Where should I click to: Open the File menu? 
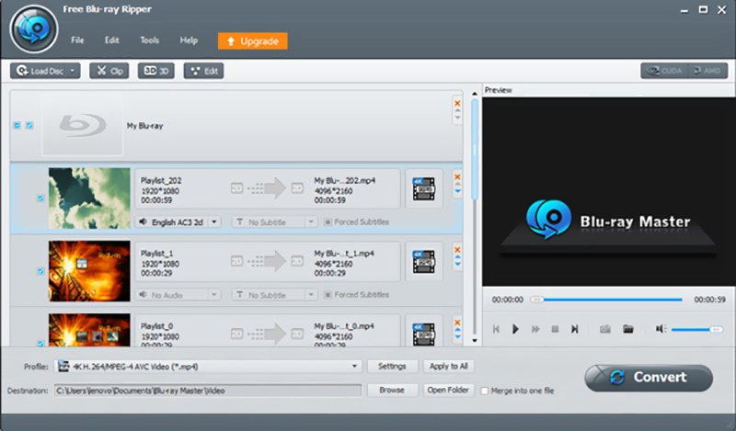coord(78,40)
